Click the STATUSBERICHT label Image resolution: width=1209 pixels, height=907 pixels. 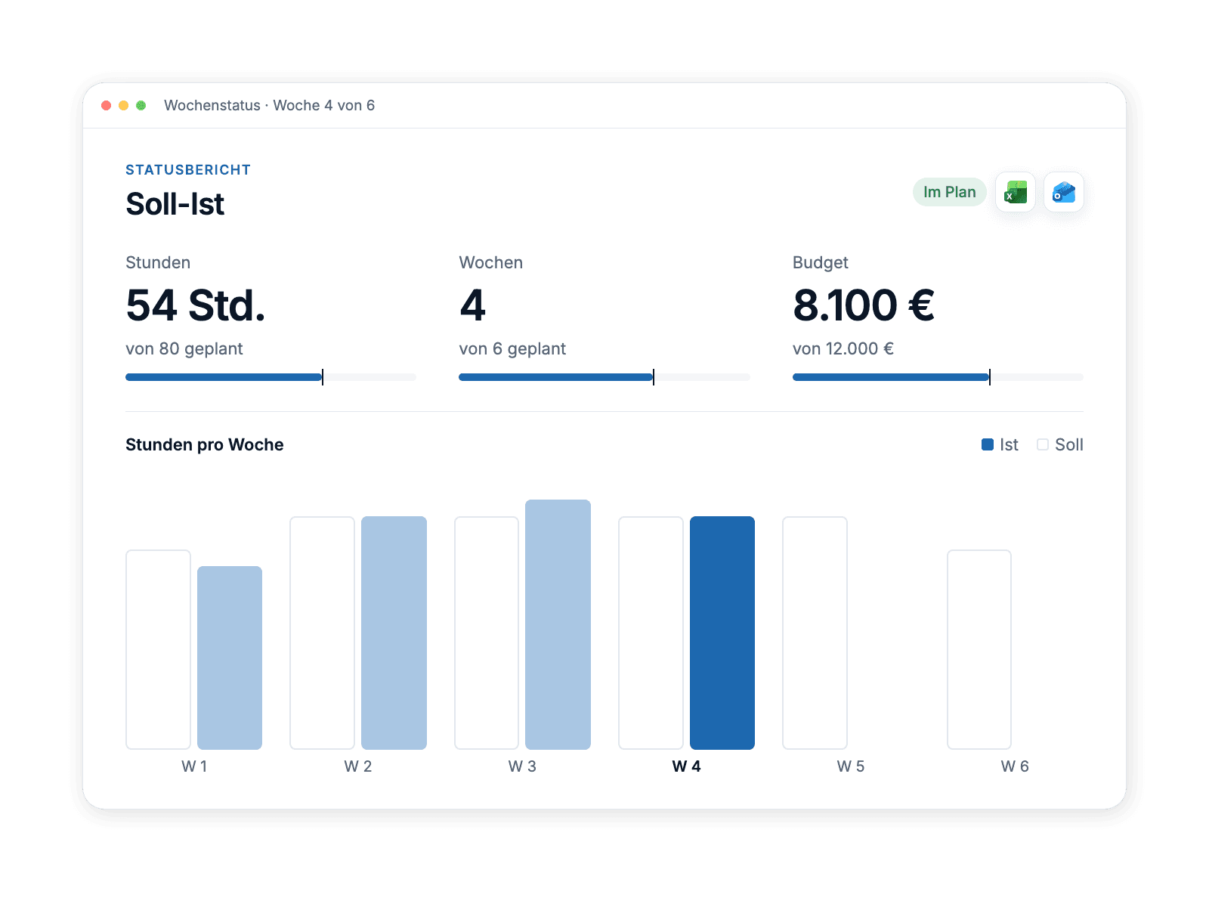point(188,170)
